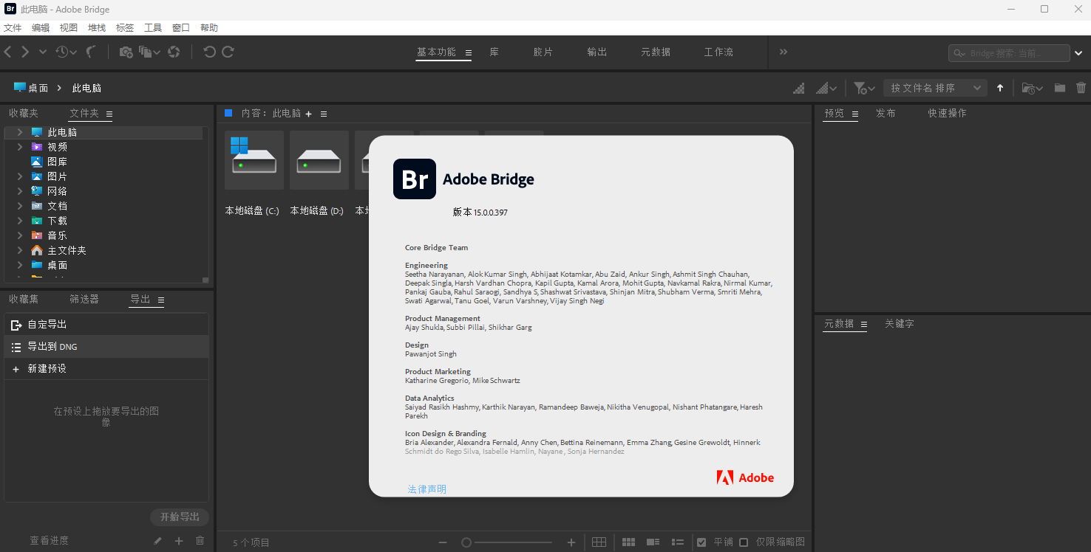The image size is (1091, 552).
Task: Select the thumbnails view icon
Action: pos(629,542)
